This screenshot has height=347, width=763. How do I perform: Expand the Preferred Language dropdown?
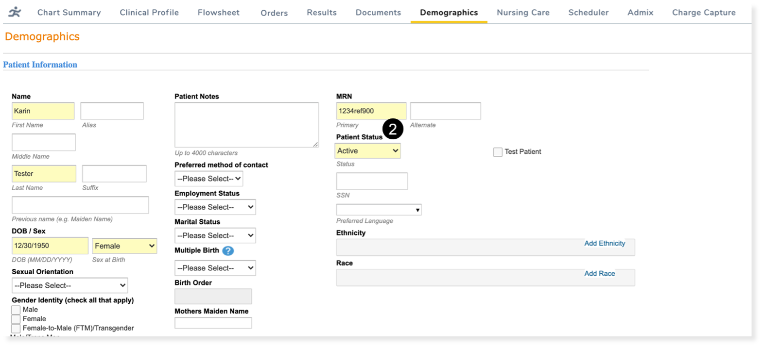click(x=379, y=210)
